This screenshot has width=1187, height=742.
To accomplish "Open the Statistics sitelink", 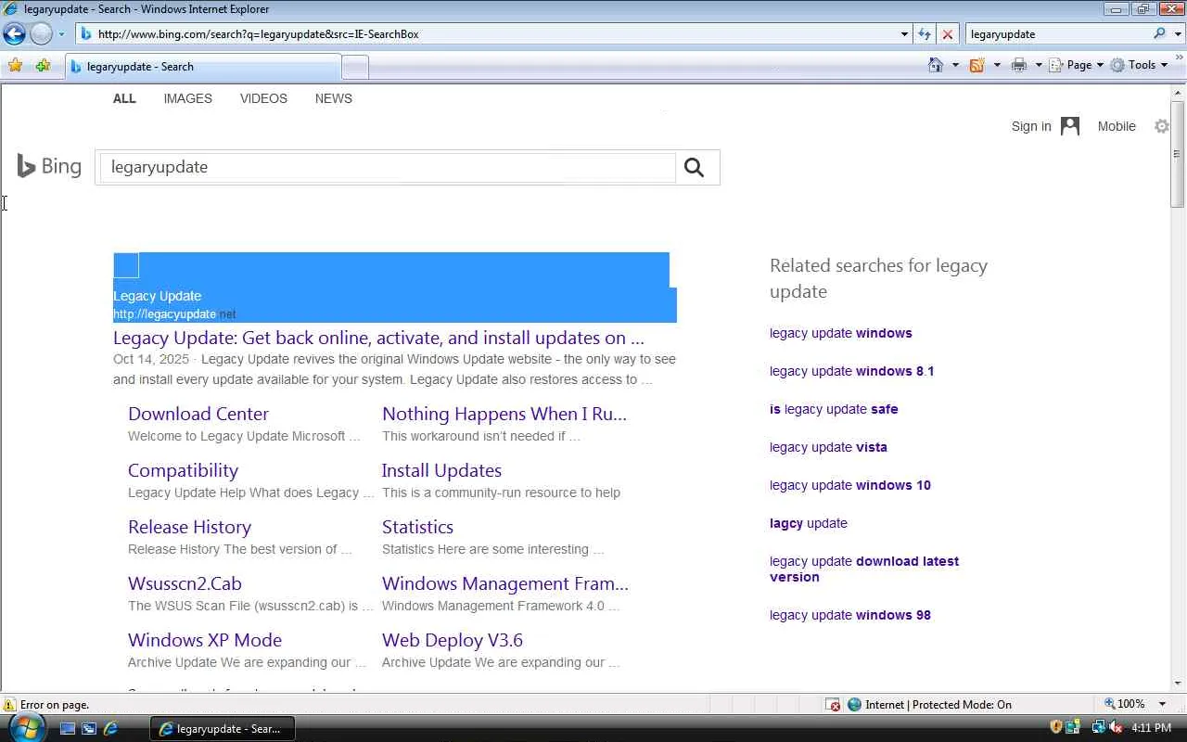I will coord(417,527).
